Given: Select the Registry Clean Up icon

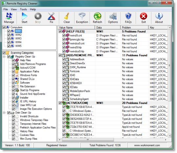Looking at the screenshot, I should [x=12, y=57].
